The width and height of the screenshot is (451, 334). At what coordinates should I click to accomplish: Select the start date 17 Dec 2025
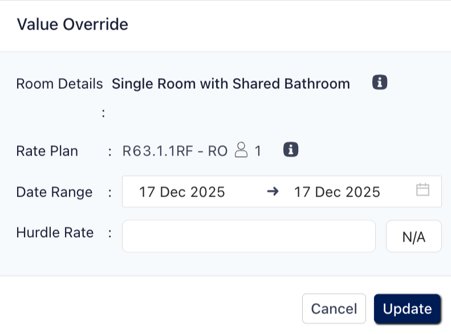pos(182,192)
